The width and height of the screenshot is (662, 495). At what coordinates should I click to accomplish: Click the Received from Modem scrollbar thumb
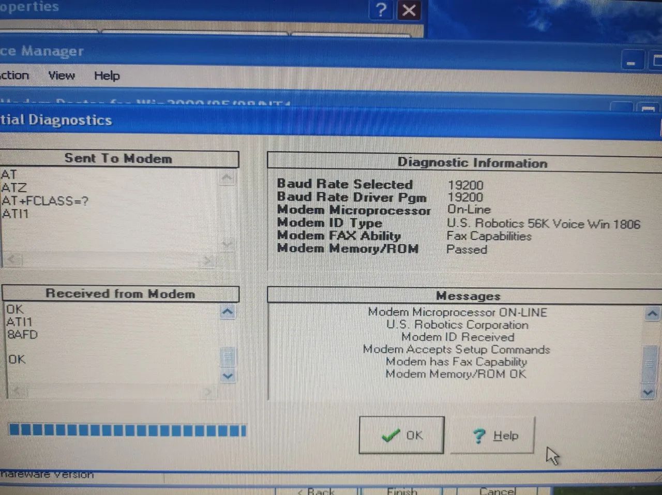[x=228, y=357]
